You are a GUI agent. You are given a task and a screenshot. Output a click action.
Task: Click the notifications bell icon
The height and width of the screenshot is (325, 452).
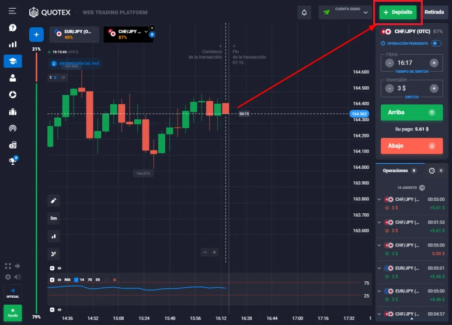[304, 12]
